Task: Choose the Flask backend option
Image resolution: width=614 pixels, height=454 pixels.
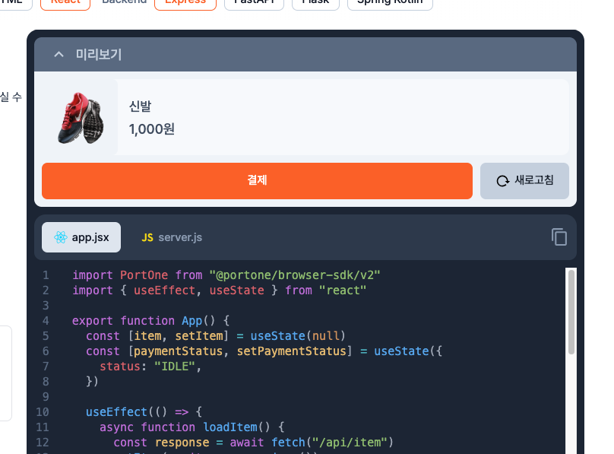Action: 315,3
